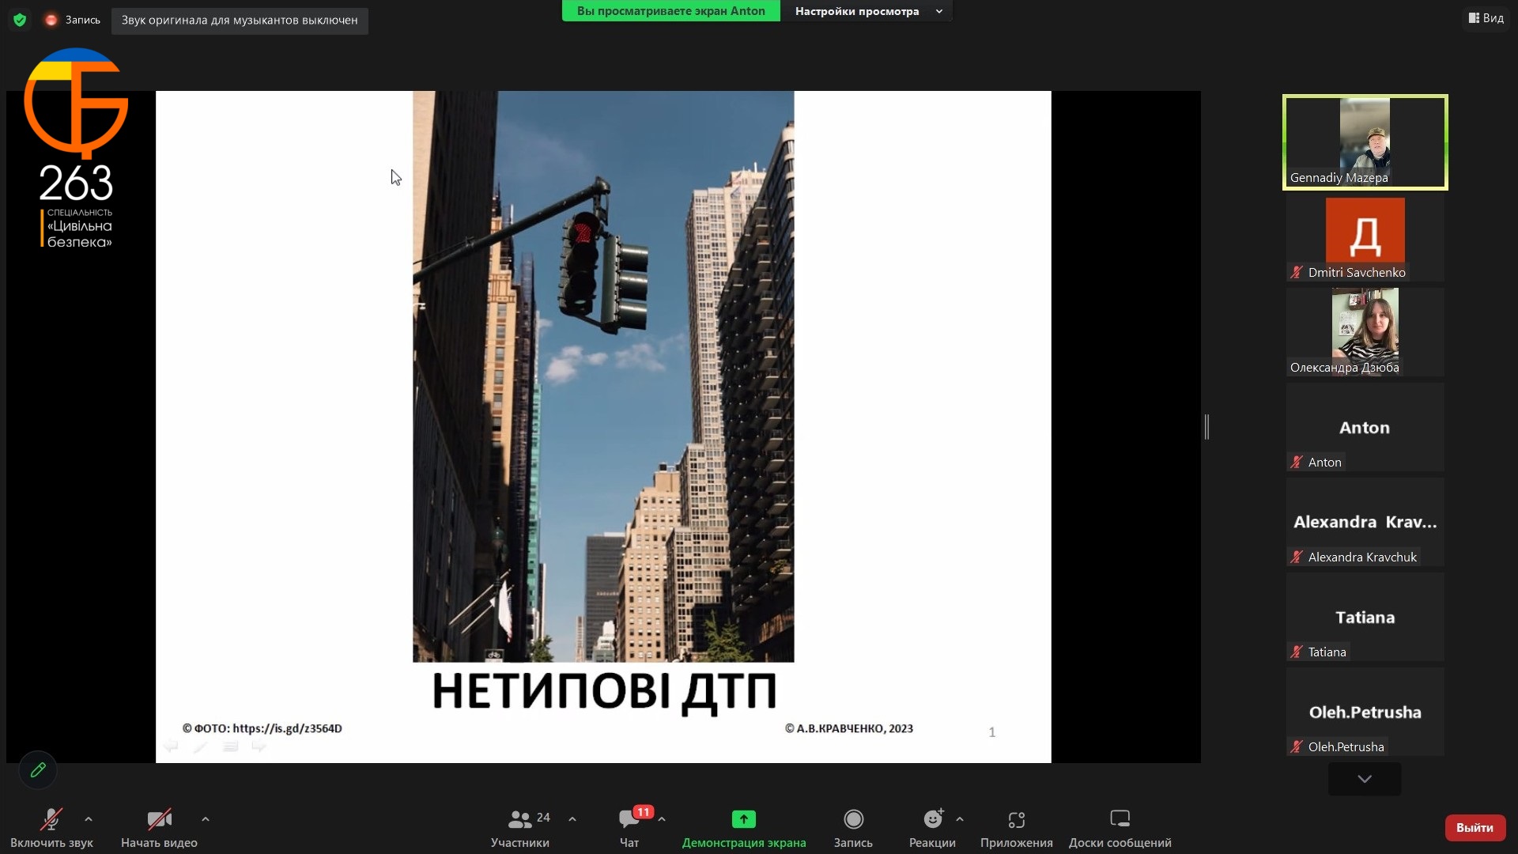1518x854 pixels.
Task: Select Dmitri Savchenko's participant tile
Action: click(x=1365, y=237)
